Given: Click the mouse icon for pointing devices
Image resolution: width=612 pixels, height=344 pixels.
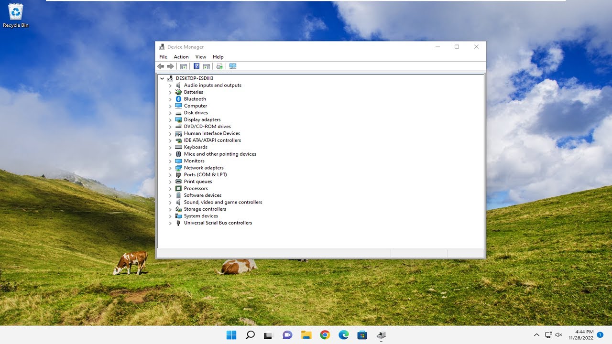Looking at the screenshot, I should click(x=178, y=154).
